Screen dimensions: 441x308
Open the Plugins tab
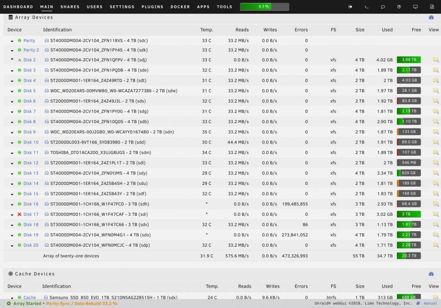tap(153, 7)
